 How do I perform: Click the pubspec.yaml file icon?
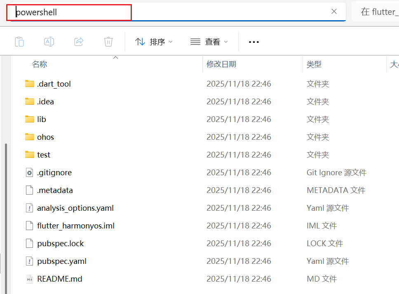(x=30, y=261)
